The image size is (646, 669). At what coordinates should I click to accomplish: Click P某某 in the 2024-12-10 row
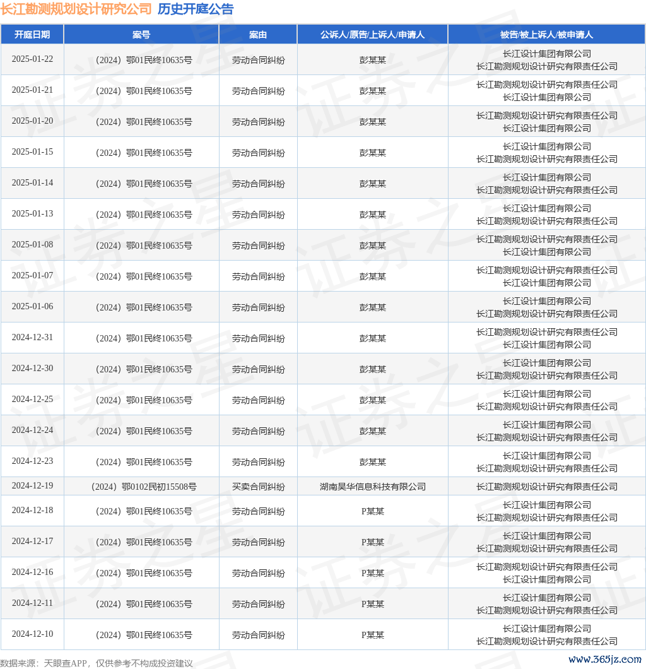pyautogui.click(x=373, y=635)
